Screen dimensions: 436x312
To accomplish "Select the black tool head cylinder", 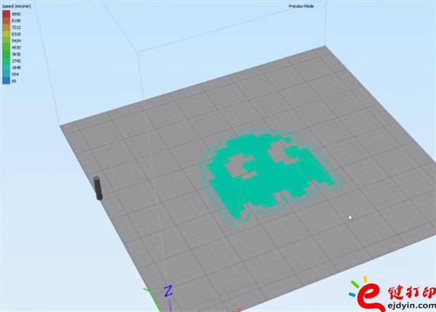I will (97, 187).
